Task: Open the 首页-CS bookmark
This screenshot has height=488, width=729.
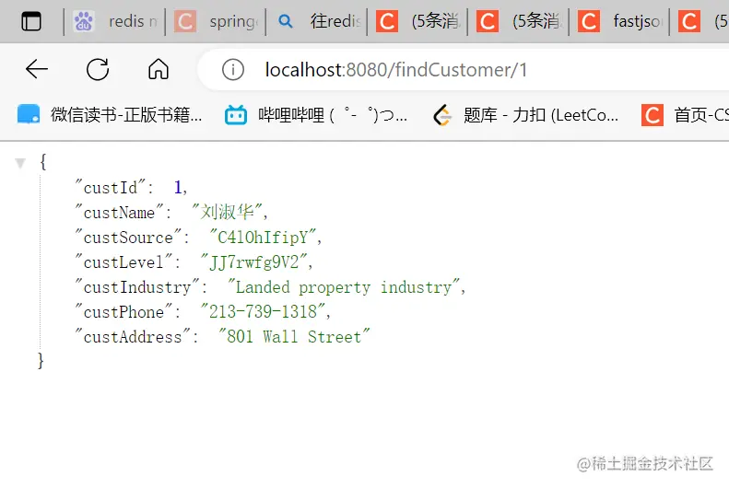Action: (686, 115)
